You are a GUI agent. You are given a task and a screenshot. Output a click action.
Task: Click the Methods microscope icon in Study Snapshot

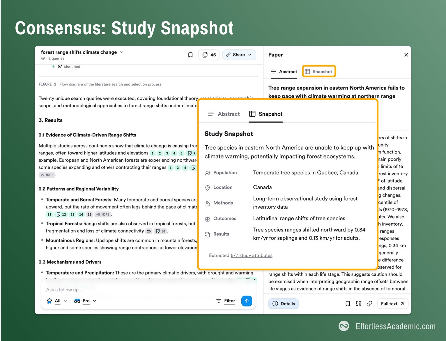[208, 203]
